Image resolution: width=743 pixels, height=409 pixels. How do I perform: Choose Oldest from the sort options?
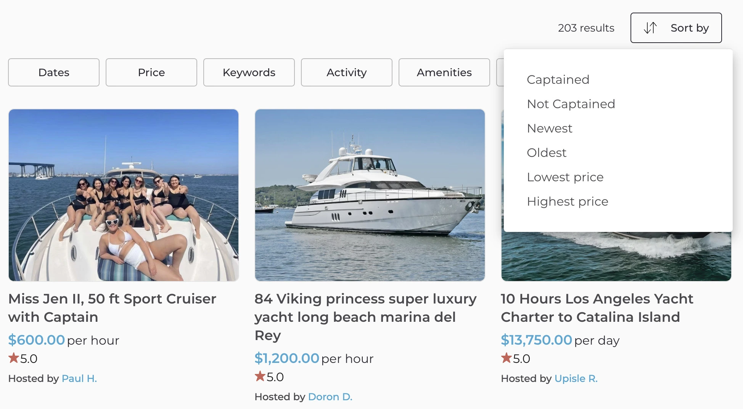[x=547, y=152]
